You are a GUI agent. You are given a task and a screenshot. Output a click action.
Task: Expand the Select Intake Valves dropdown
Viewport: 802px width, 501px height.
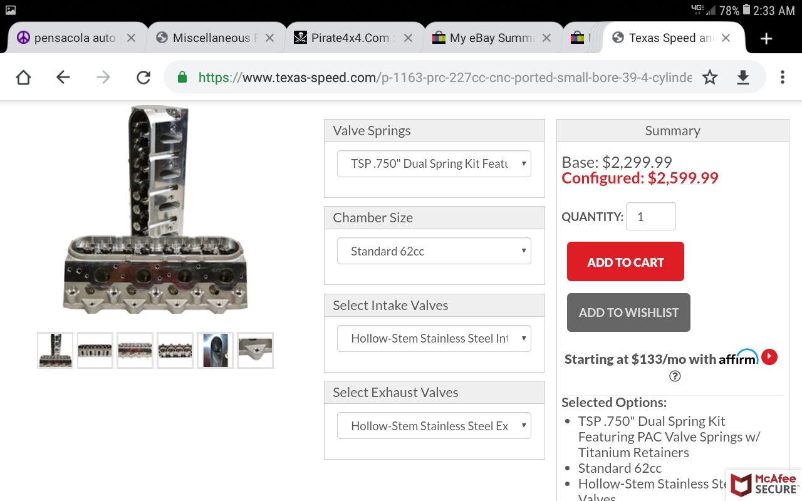[434, 339]
